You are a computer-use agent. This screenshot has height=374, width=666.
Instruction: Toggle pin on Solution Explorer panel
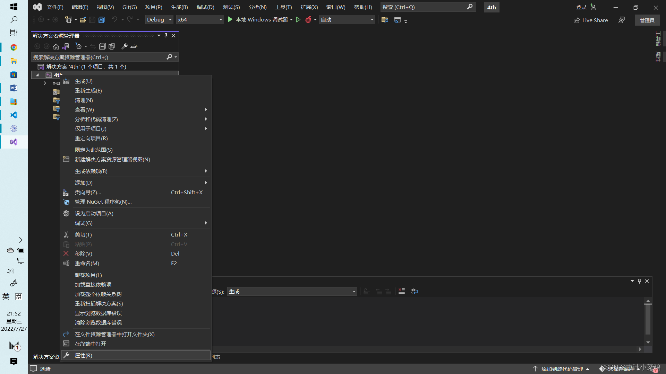click(166, 36)
